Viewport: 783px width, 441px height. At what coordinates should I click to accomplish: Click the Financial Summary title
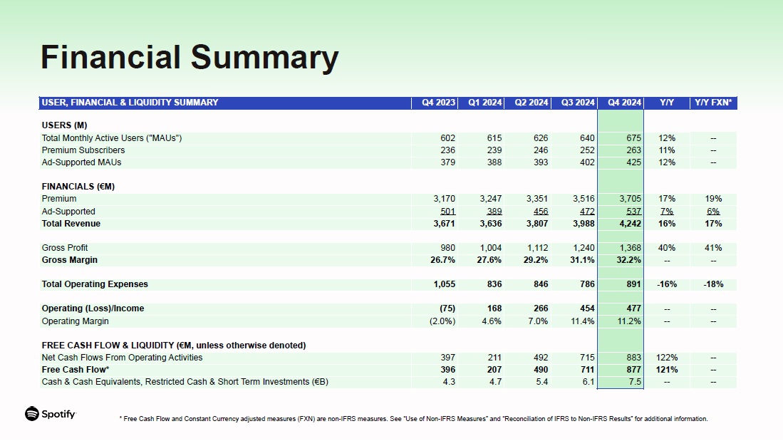tap(189, 58)
